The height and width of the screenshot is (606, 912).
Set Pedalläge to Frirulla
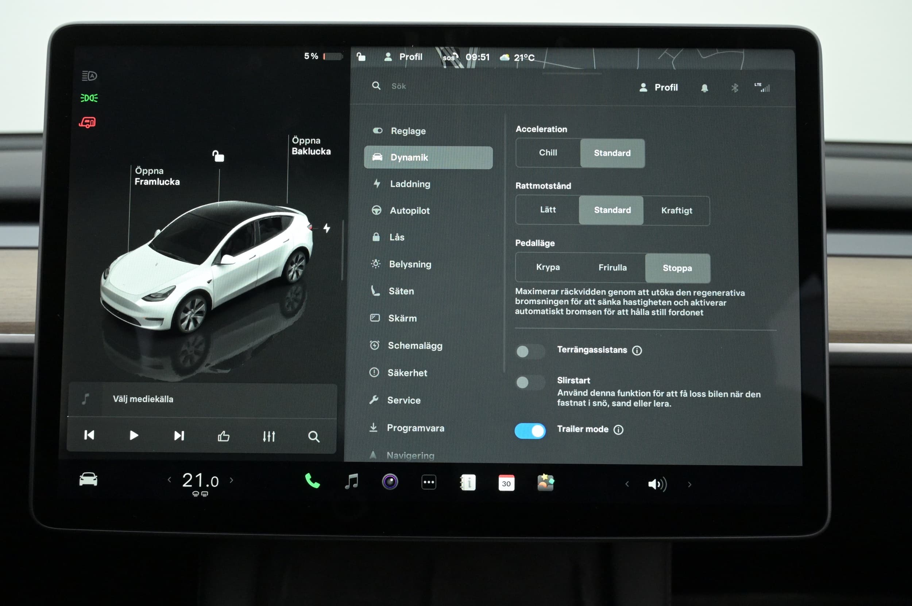[x=612, y=267]
